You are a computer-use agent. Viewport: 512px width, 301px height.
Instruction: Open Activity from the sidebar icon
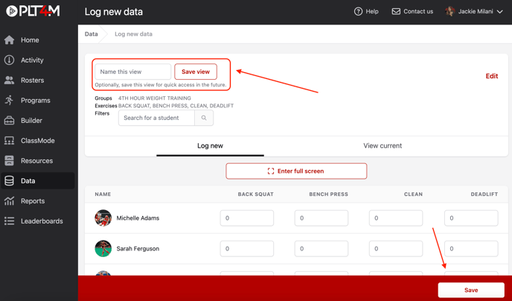[x=10, y=60]
